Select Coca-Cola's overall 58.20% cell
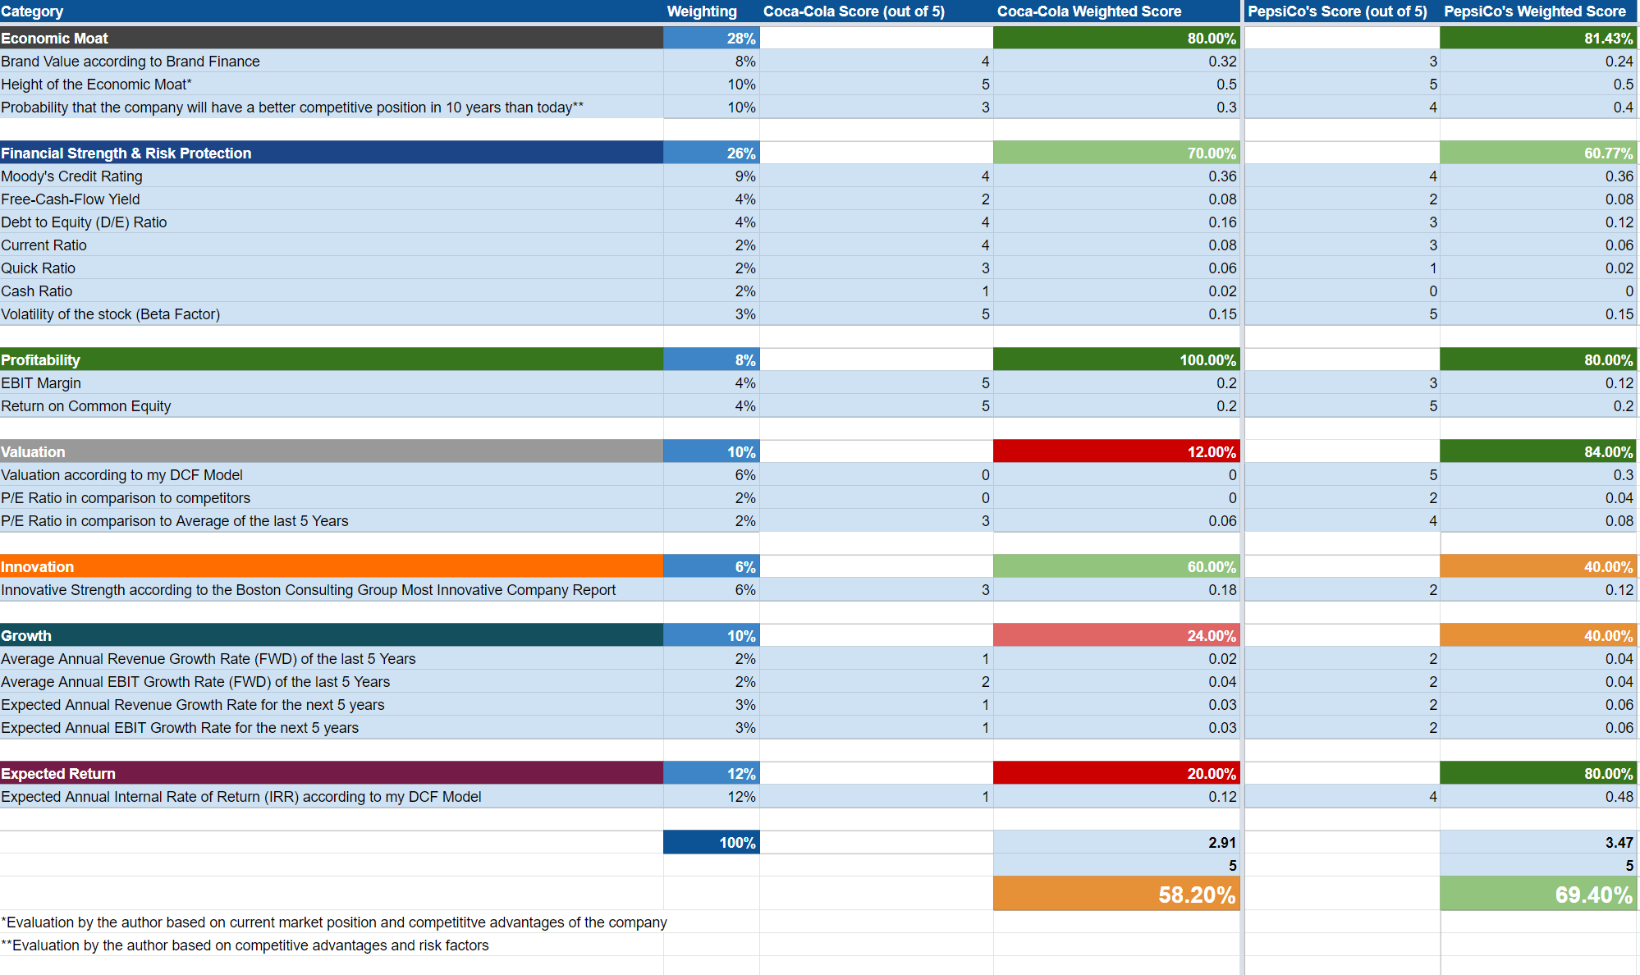Screen dimensions: 1640x975 (1116, 894)
